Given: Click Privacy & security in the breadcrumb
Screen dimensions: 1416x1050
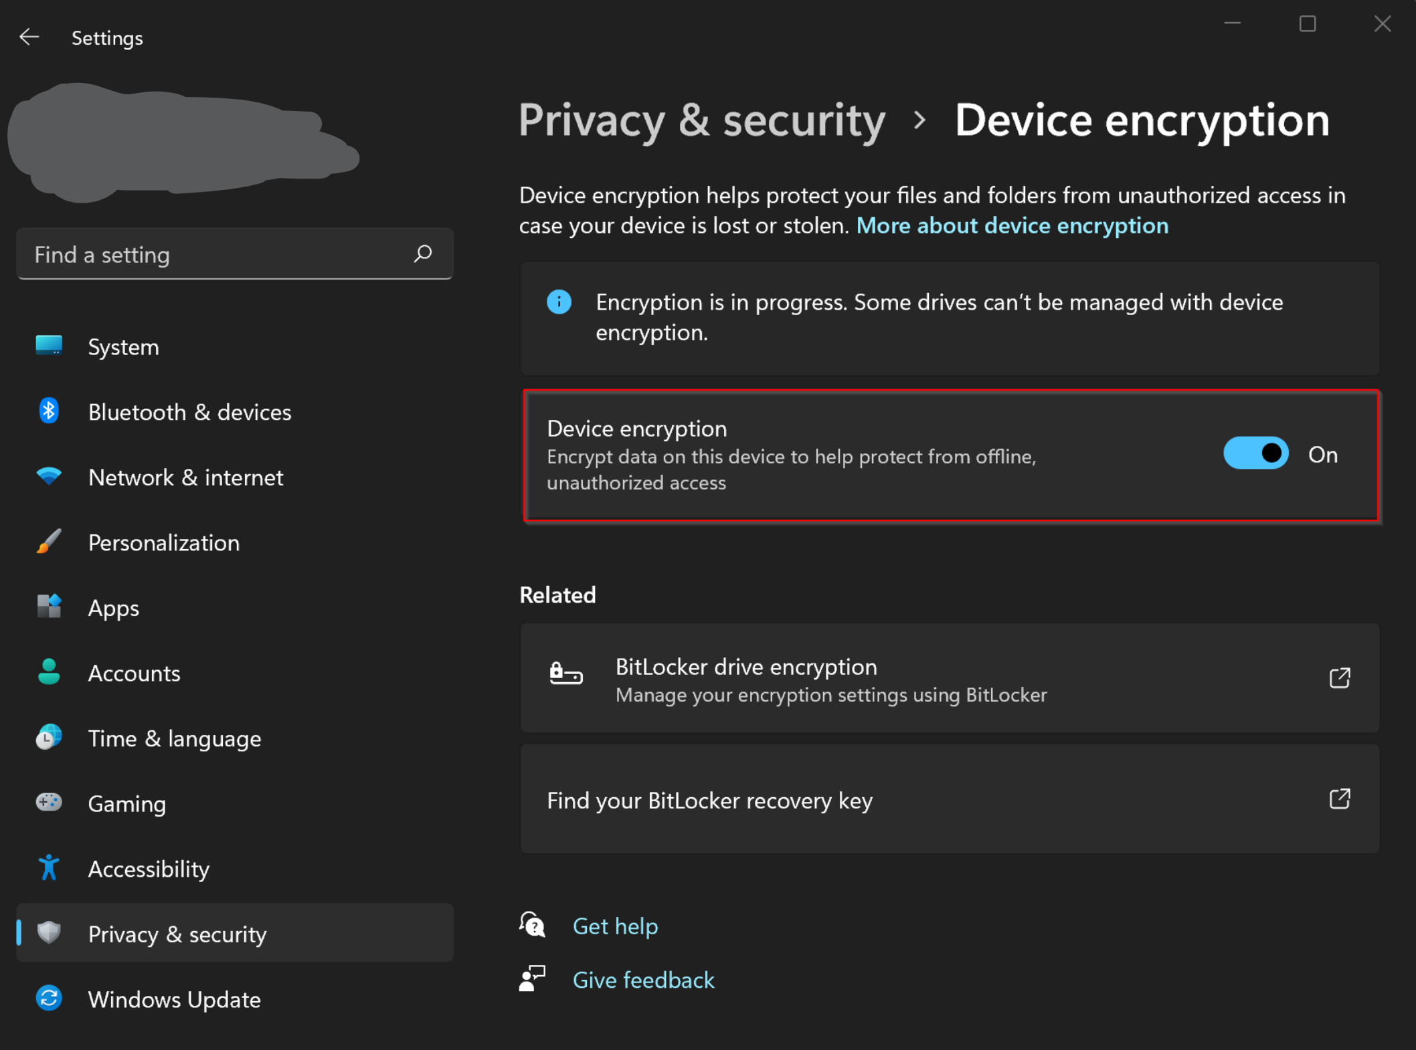Looking at the screenshot, I should click(702, 121).
